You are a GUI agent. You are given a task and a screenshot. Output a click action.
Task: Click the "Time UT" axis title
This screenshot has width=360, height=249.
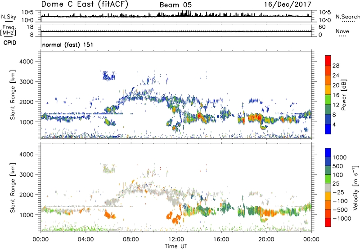pos(176,246)
